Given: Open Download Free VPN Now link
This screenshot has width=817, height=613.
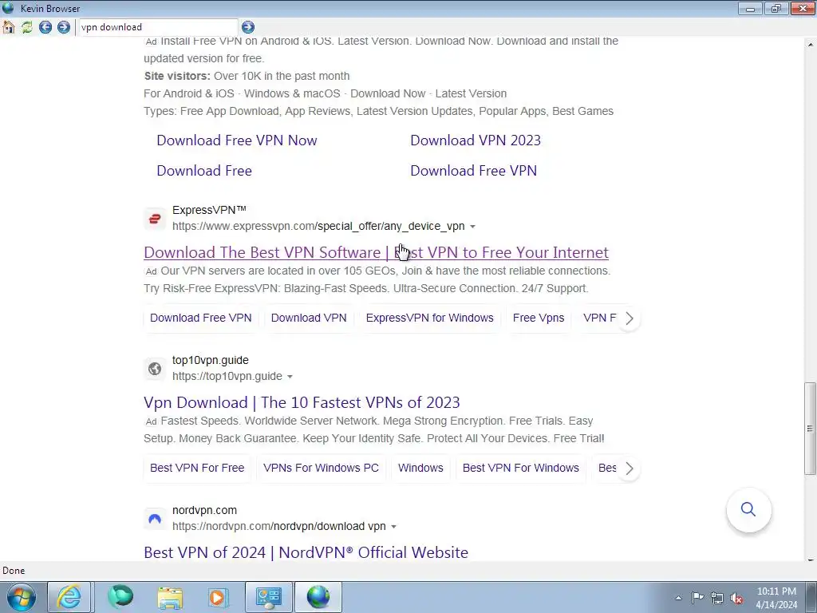Looking at the screenshot, I should tap(236, 140).
